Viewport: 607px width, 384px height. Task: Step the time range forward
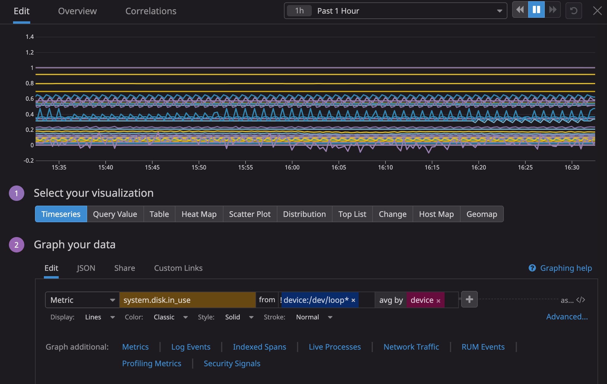click(x=552, y=10)
